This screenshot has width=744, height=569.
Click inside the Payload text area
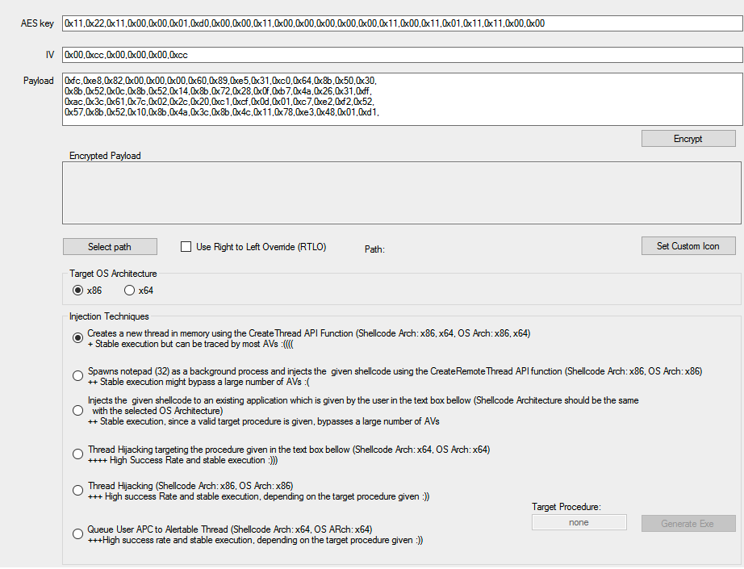[403, 99]
